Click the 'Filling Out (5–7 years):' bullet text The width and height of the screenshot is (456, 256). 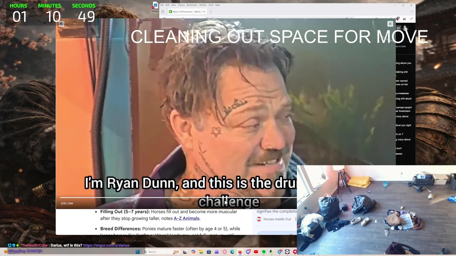tap(125, 212)
